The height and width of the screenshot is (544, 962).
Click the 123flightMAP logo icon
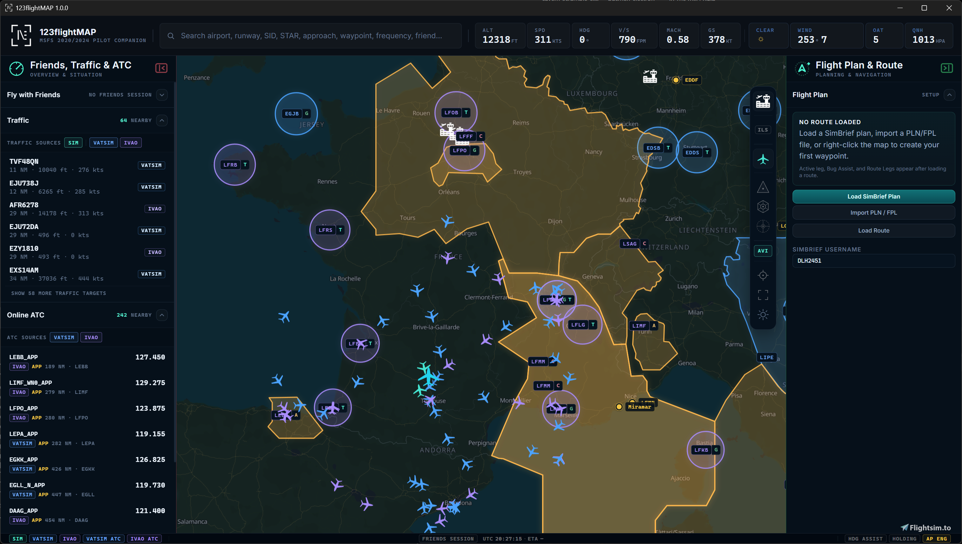tap(21, 35)
